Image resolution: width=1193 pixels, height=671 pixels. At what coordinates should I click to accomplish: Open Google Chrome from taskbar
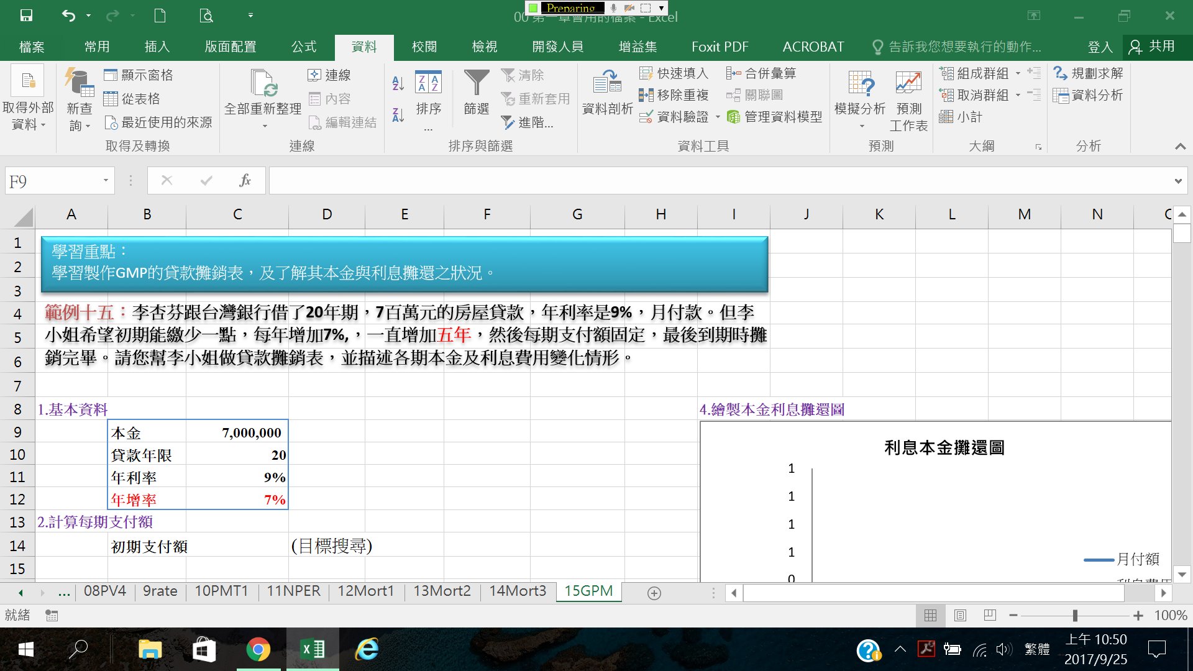(x=258, y=649)
